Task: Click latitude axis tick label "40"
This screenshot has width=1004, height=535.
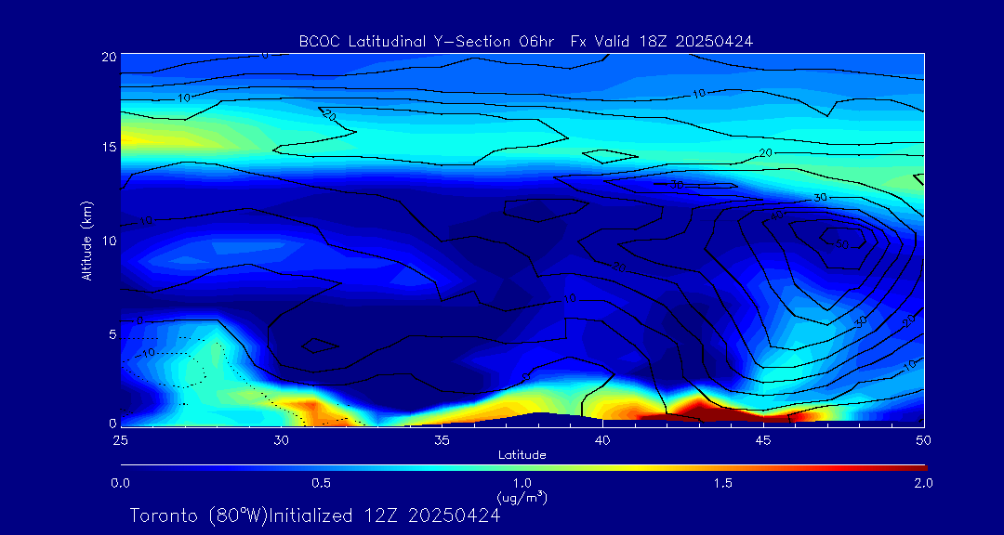Action: tap(602, 440)
